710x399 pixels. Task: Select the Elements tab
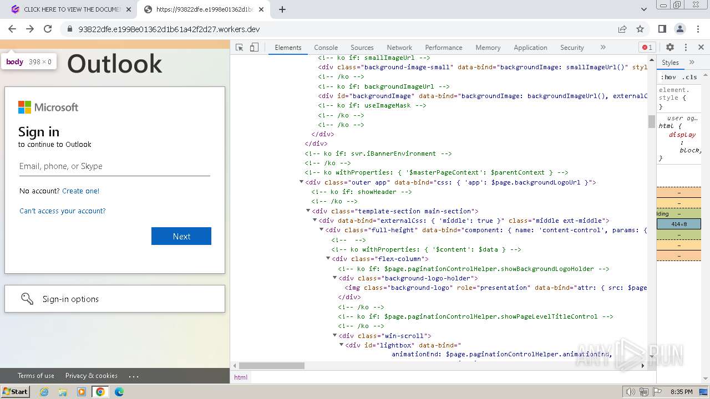[288, 48]
